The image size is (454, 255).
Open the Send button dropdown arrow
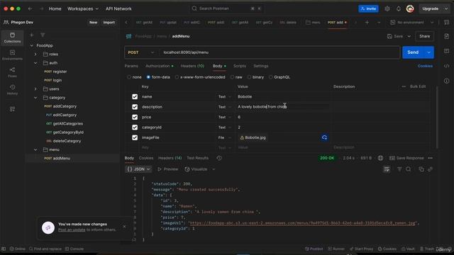click(x=428, y=52)
